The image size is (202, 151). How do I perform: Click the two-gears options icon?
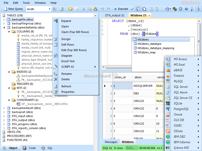point(175,9)
